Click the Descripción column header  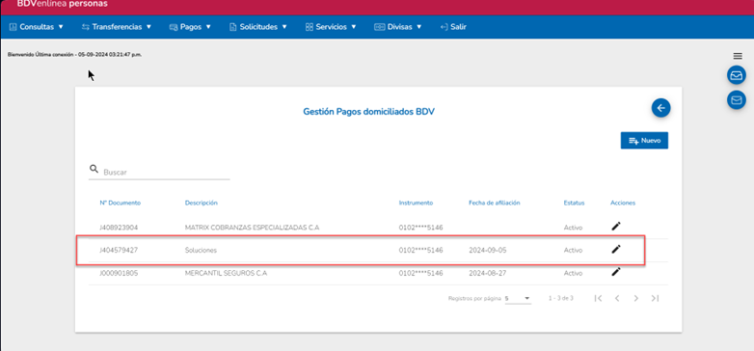[202, 202]
